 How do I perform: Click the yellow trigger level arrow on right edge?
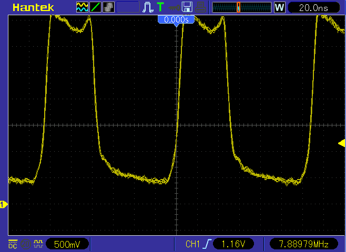coord(342,143)
